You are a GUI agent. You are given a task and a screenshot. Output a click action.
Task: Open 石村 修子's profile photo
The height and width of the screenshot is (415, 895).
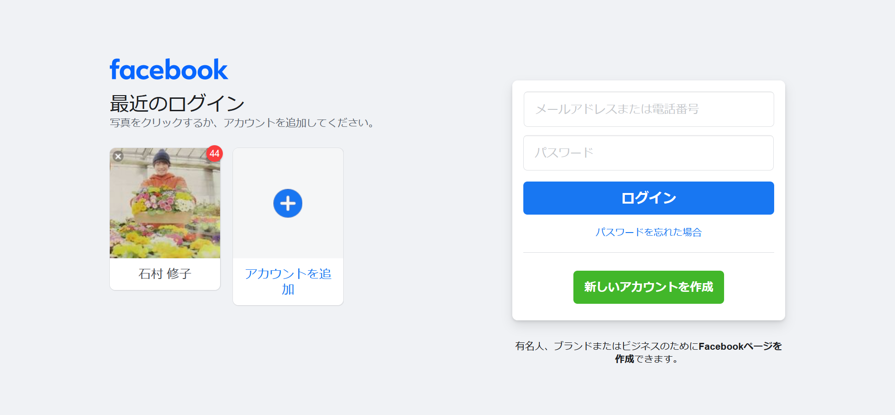[164, 202]
